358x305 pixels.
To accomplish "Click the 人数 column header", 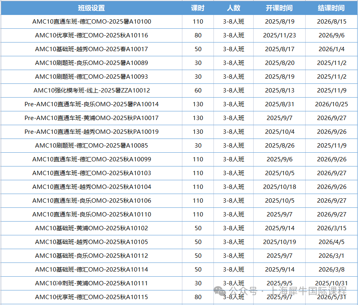I will [x=234, y=8].
